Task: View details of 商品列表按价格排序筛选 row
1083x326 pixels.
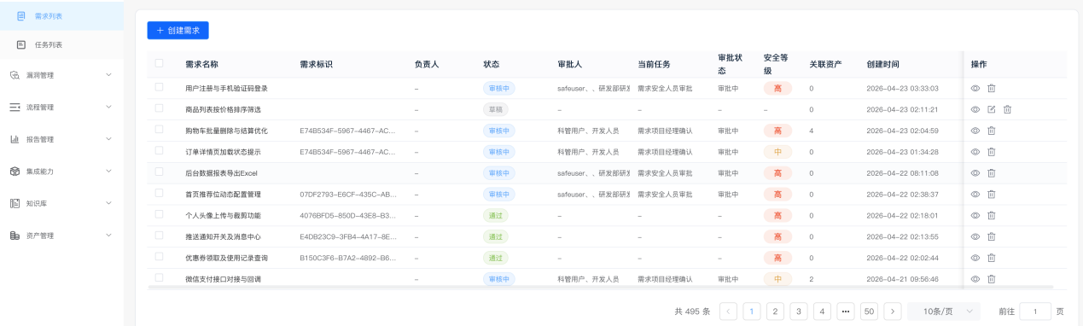Action: (975, 109)
